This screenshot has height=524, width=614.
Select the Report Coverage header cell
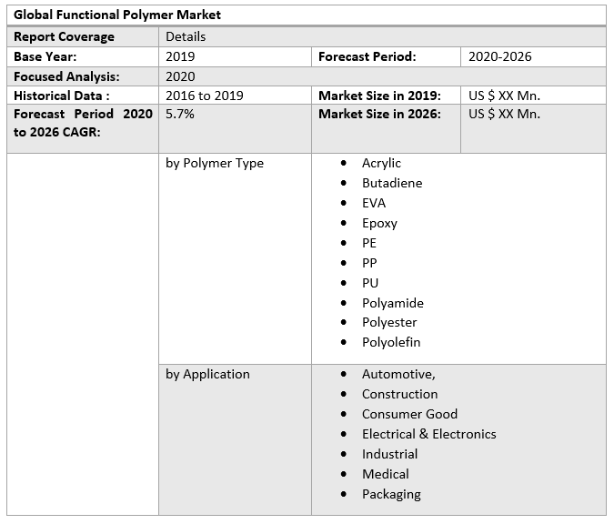point(64,36)
